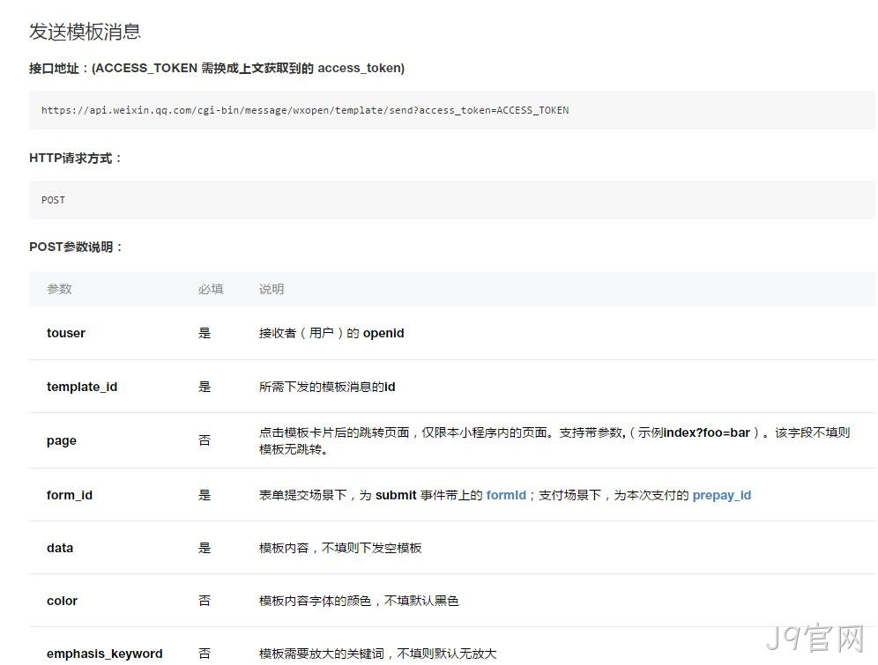The image size is (878, 665).
Task: Select the touser parameter name
Action: 66,333
